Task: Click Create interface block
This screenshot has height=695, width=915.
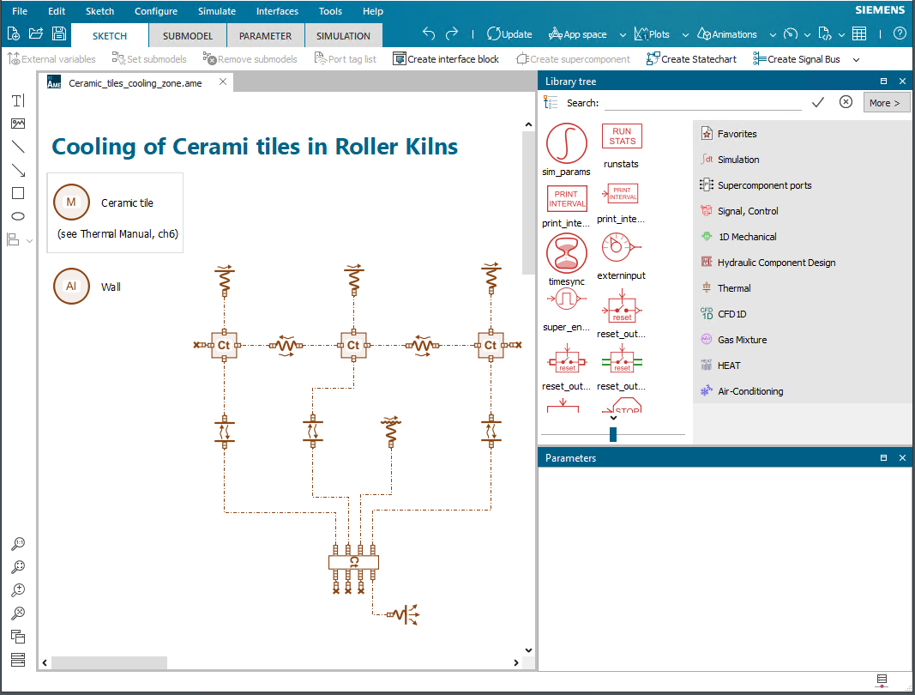Action: click(x=446, y=59)
